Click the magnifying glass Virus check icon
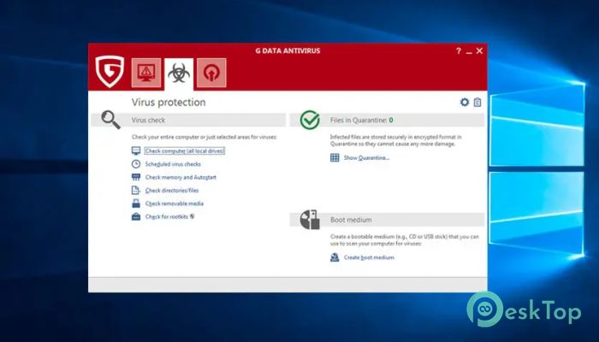 click(110, 120)
